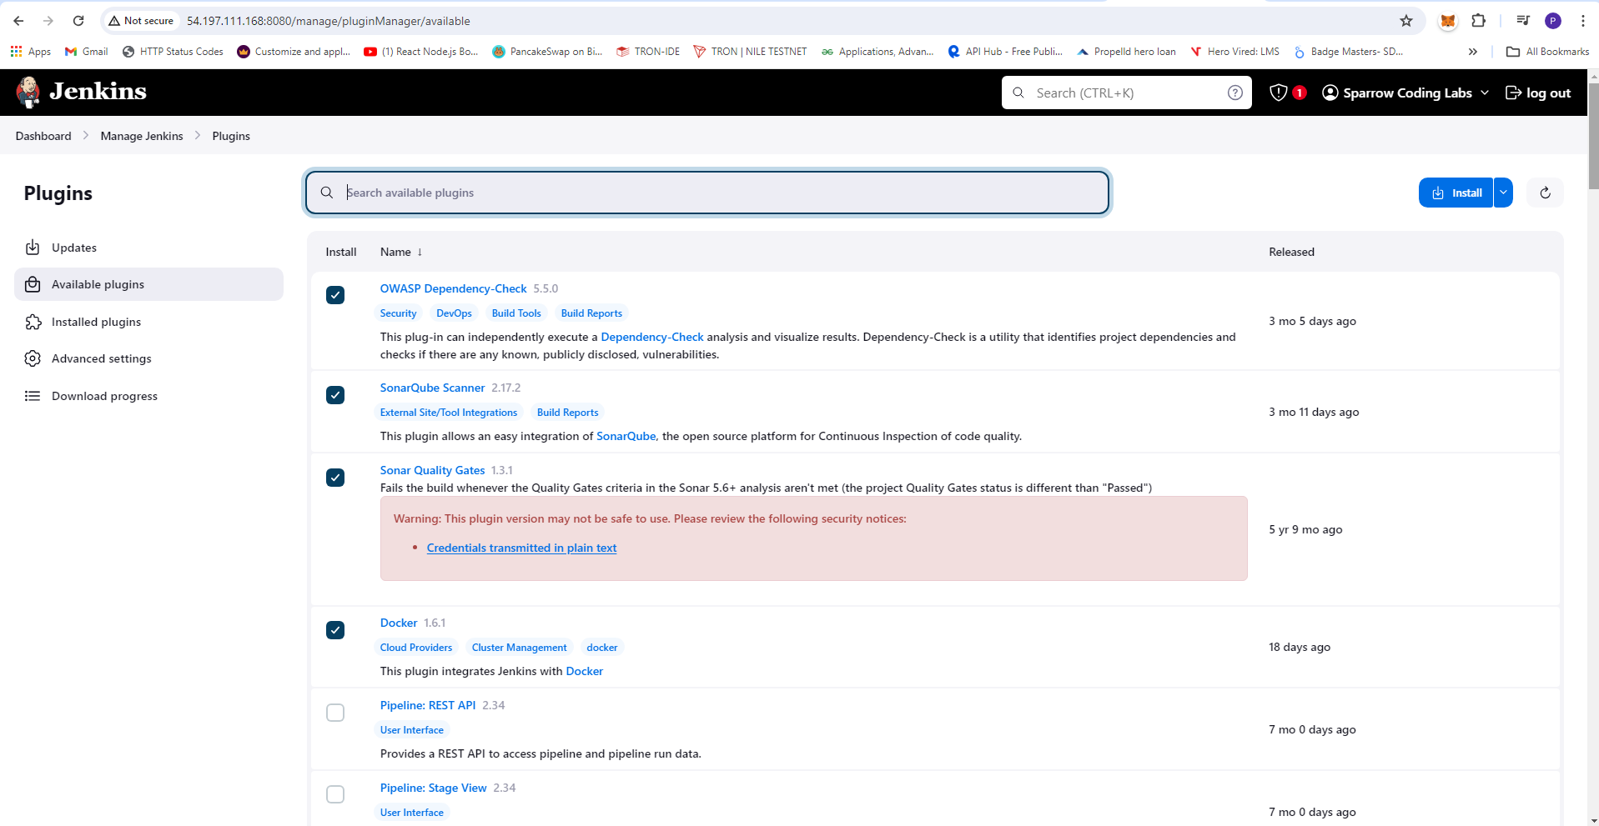This screenshot has height=826, width=1599.
Task: Click the Jenkins logo icon
Action: click(28, 92)
